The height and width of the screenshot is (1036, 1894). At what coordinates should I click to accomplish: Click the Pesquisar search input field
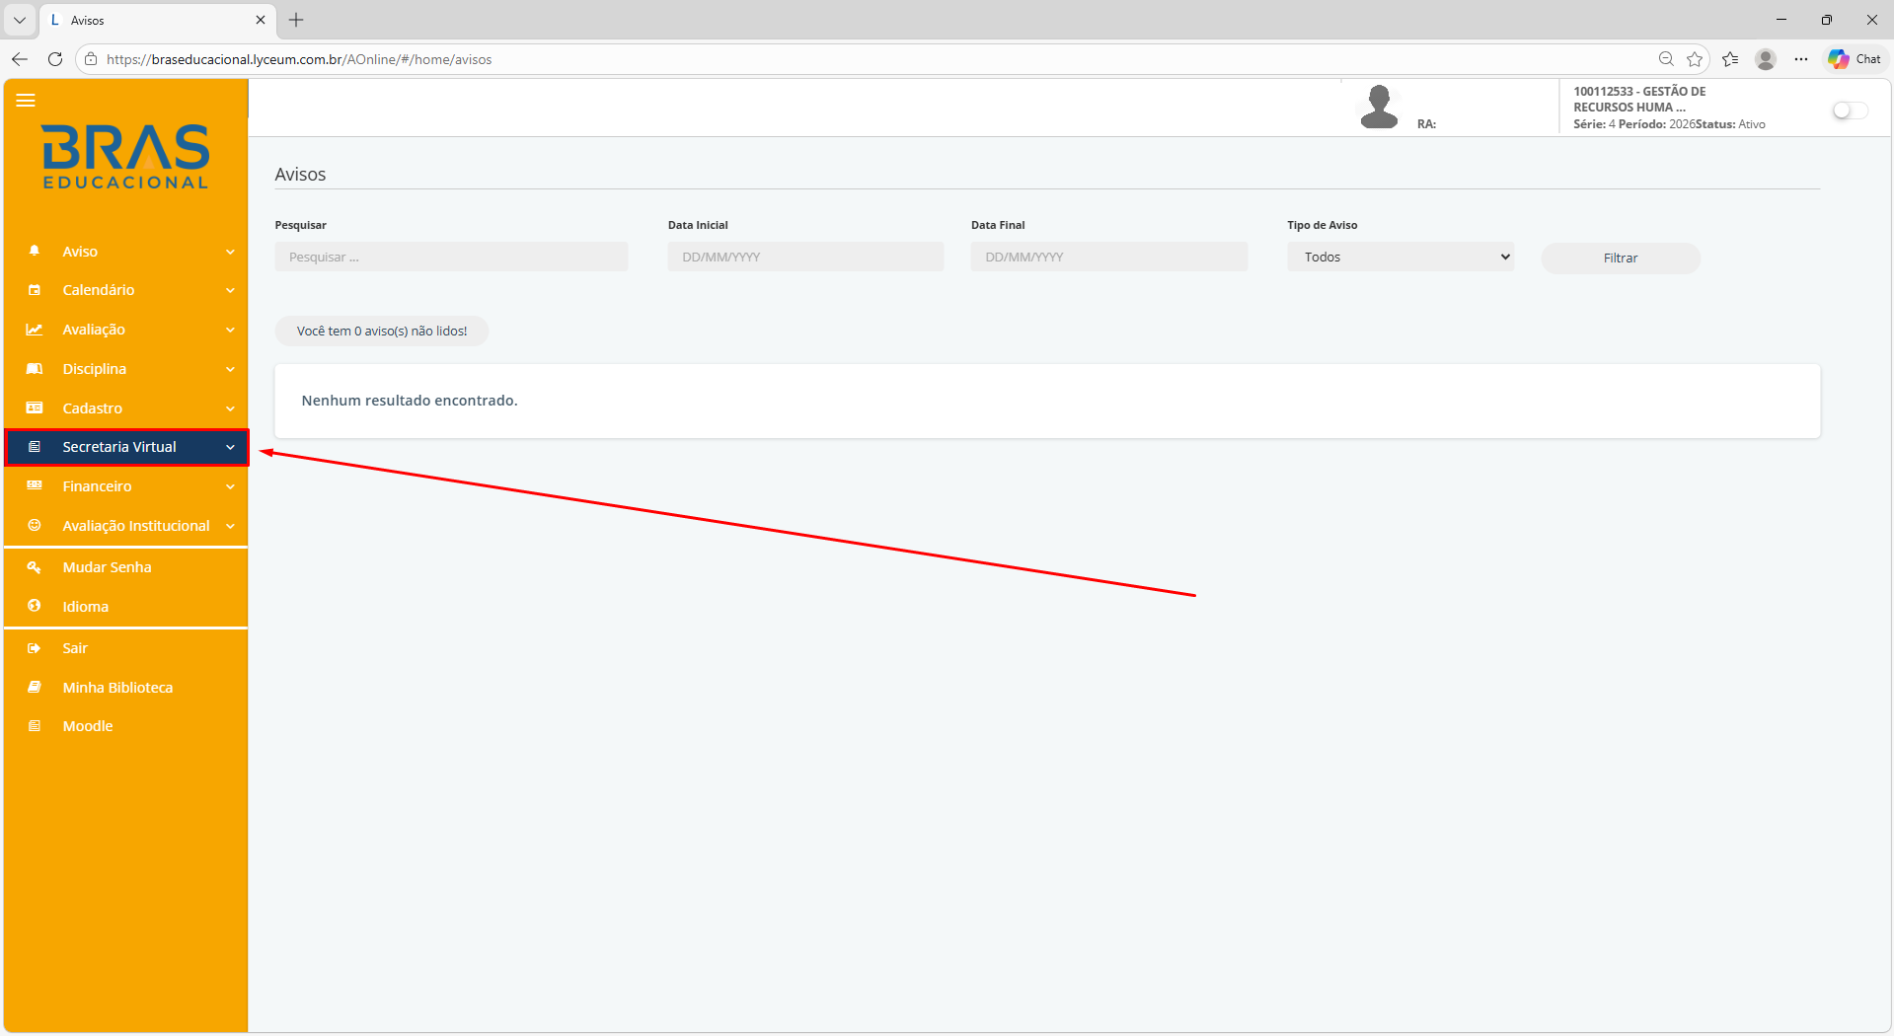point(451,258)
